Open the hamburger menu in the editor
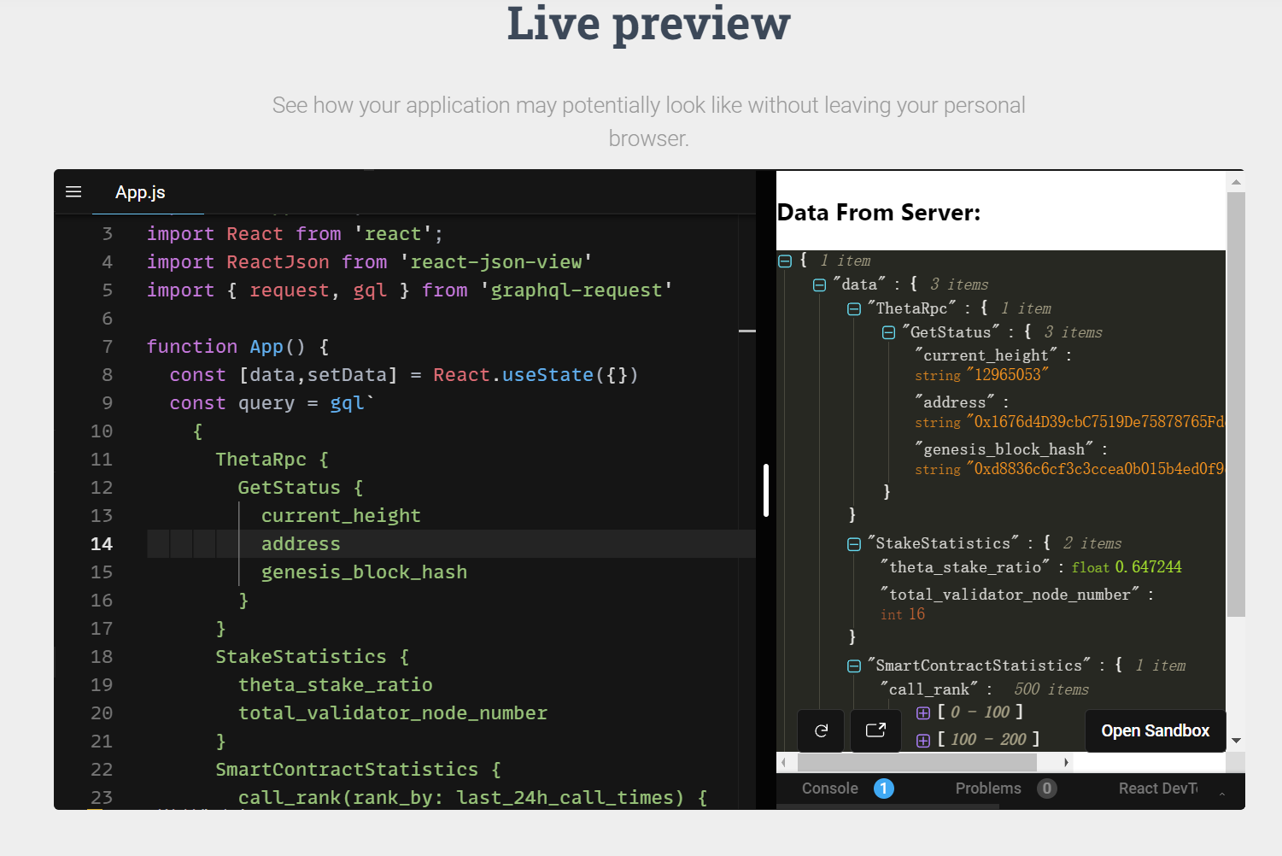The height and width of the screenshot is (856, 1282). 73,192
